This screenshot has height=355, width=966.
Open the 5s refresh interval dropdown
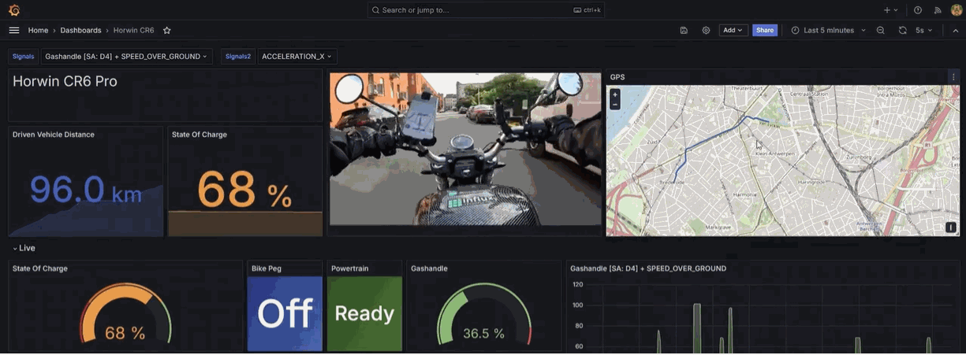click(924, 30)
